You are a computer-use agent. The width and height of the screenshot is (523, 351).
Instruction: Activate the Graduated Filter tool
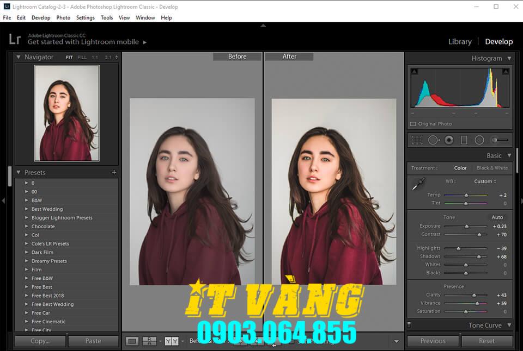[x=464, y=140]
